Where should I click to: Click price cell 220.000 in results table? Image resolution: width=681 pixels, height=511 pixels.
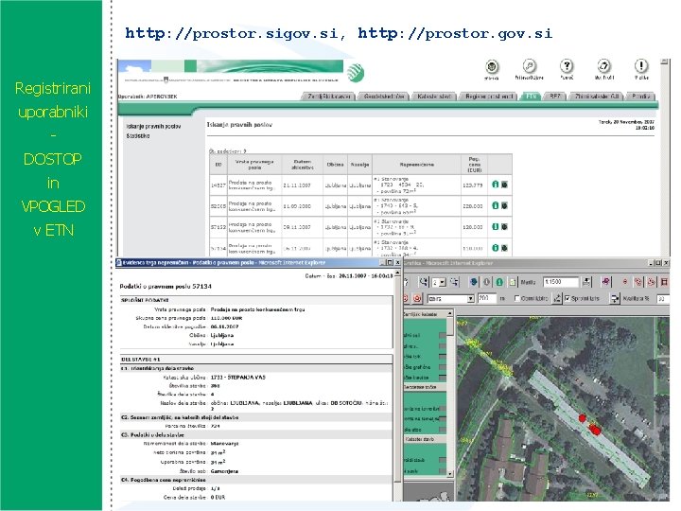[x=473, y=206]
